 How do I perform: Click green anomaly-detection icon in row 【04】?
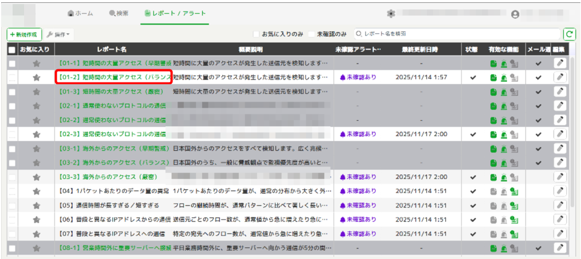(x=514, y=191)
